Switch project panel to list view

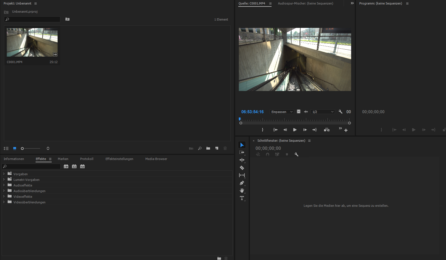click(6, 148)
